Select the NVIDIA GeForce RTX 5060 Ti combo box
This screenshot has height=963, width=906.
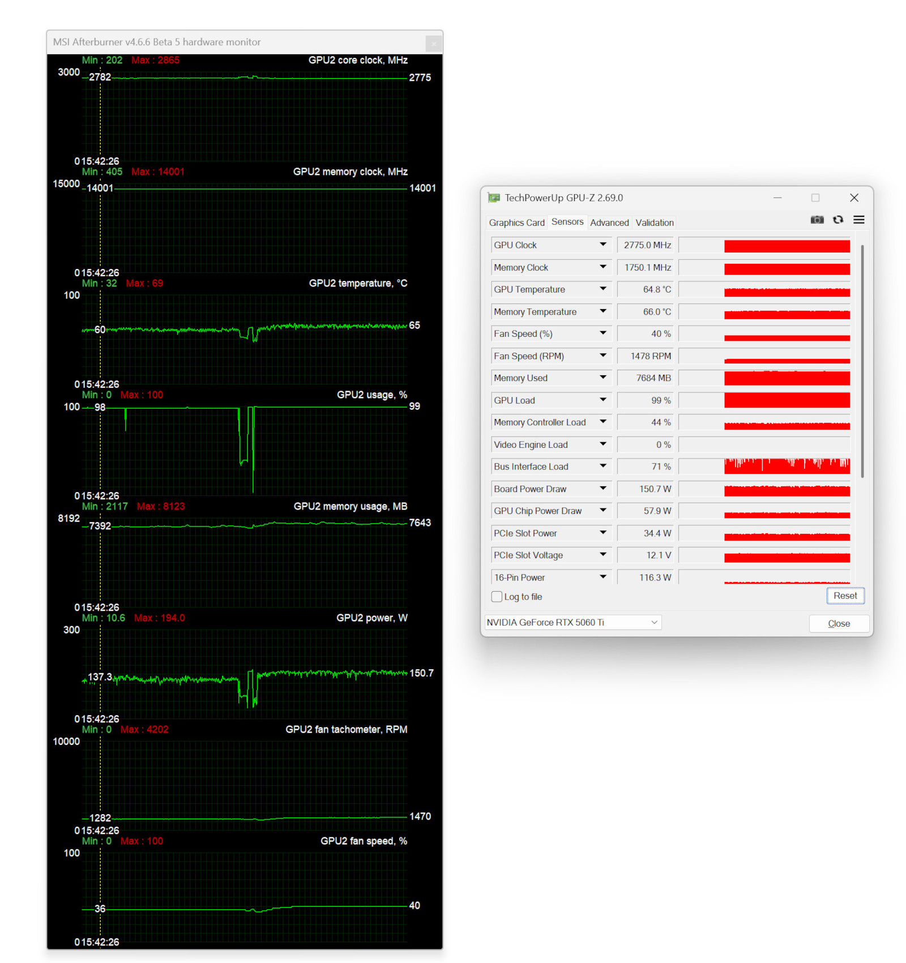[572, 622]
